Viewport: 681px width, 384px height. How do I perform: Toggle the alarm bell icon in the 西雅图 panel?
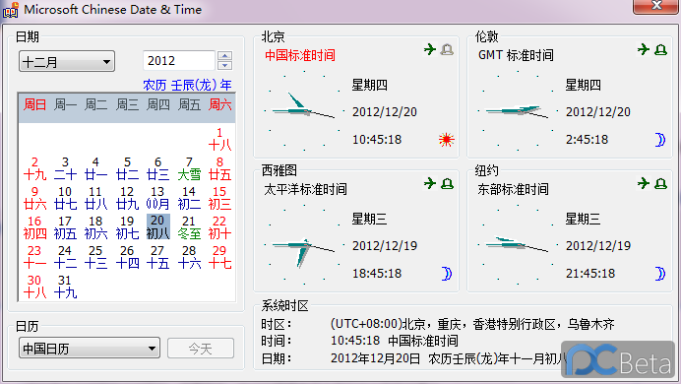click(x=447, y=183)
